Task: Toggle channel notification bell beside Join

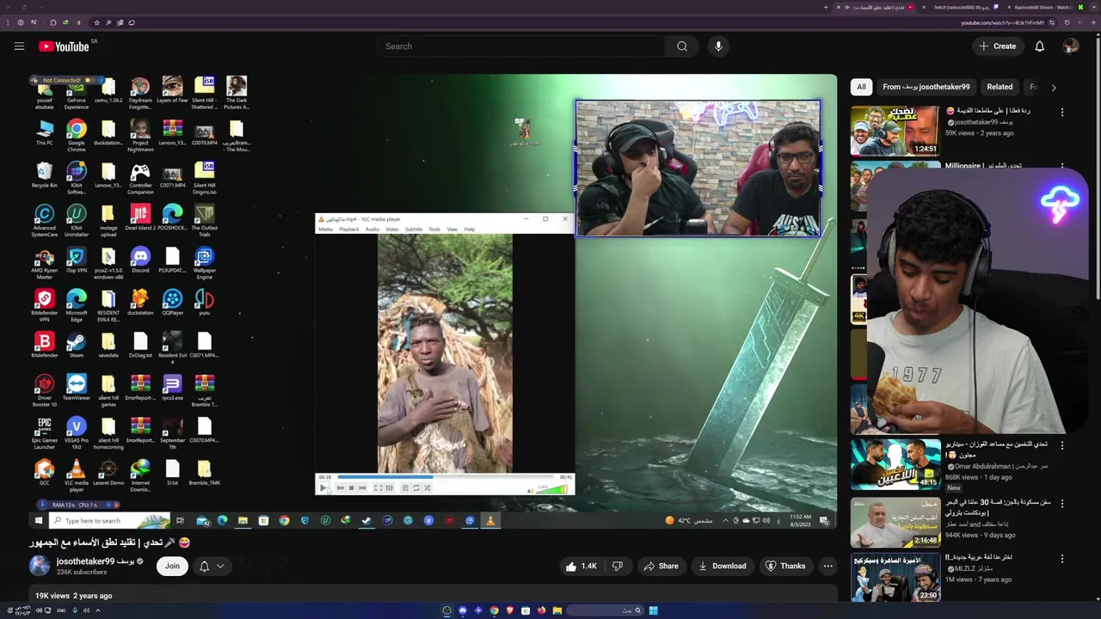Action: pyautogui.click(x=204, y=566)
